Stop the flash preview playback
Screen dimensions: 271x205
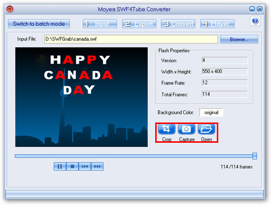pos(72,166)
